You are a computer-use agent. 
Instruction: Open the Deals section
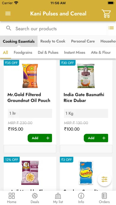pyautogui.click(x=35, y=198)
